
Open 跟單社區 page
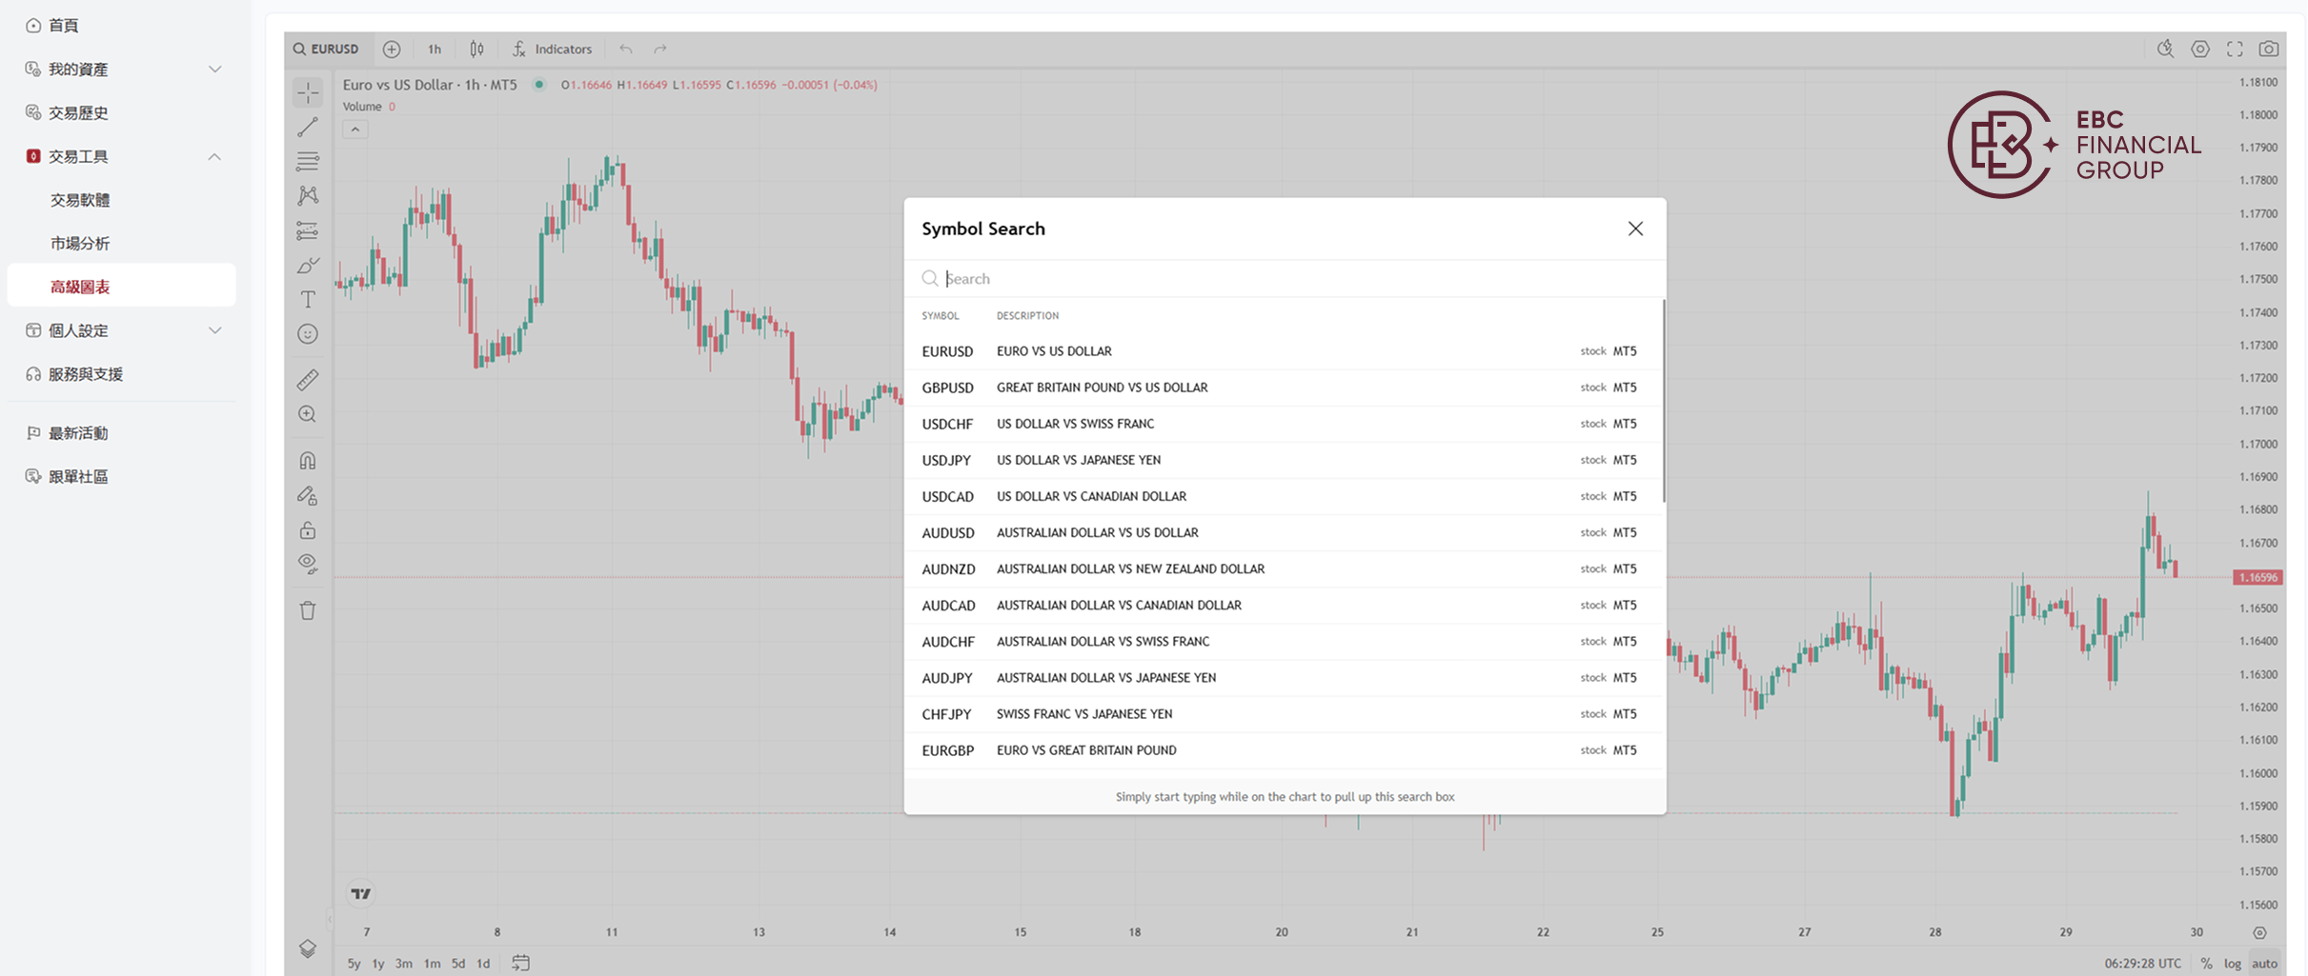click(122, 476)
